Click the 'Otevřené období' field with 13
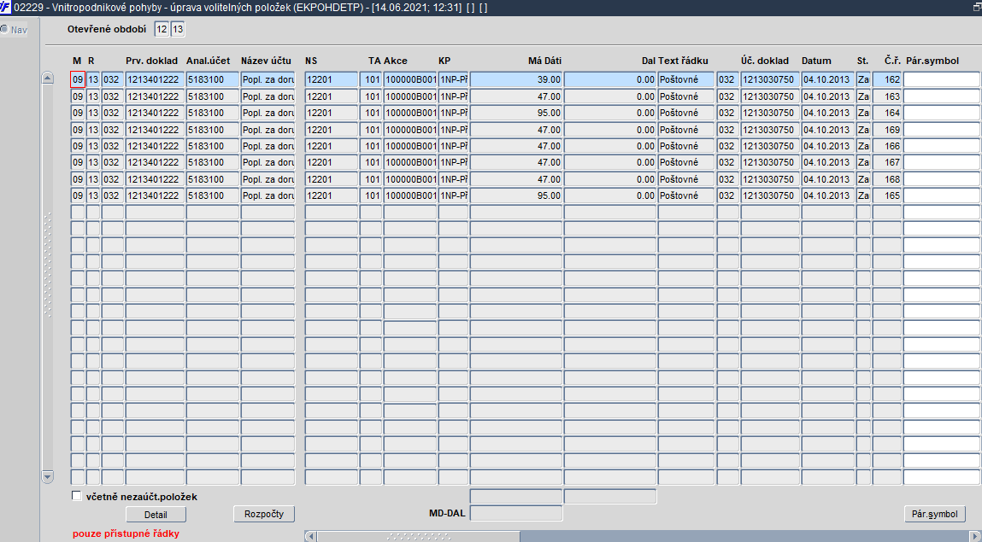 tap(178, 29)
